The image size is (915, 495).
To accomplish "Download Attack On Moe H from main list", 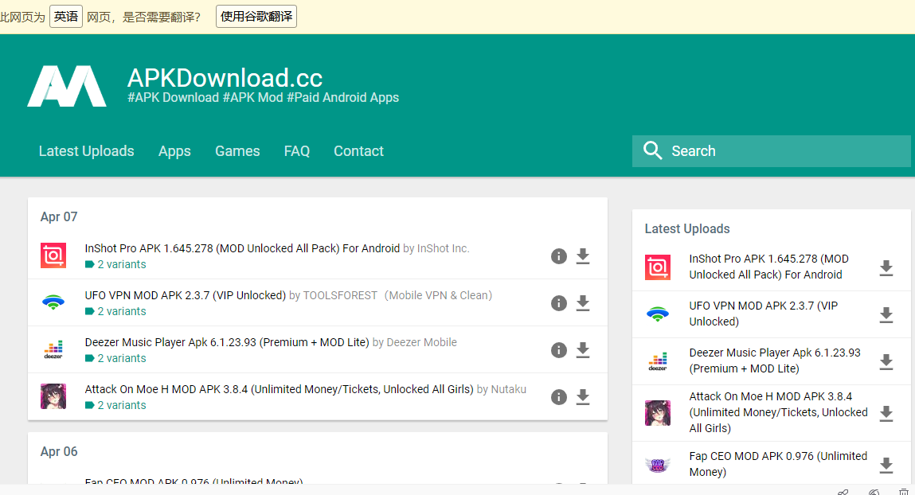I will tap(583, 397).
